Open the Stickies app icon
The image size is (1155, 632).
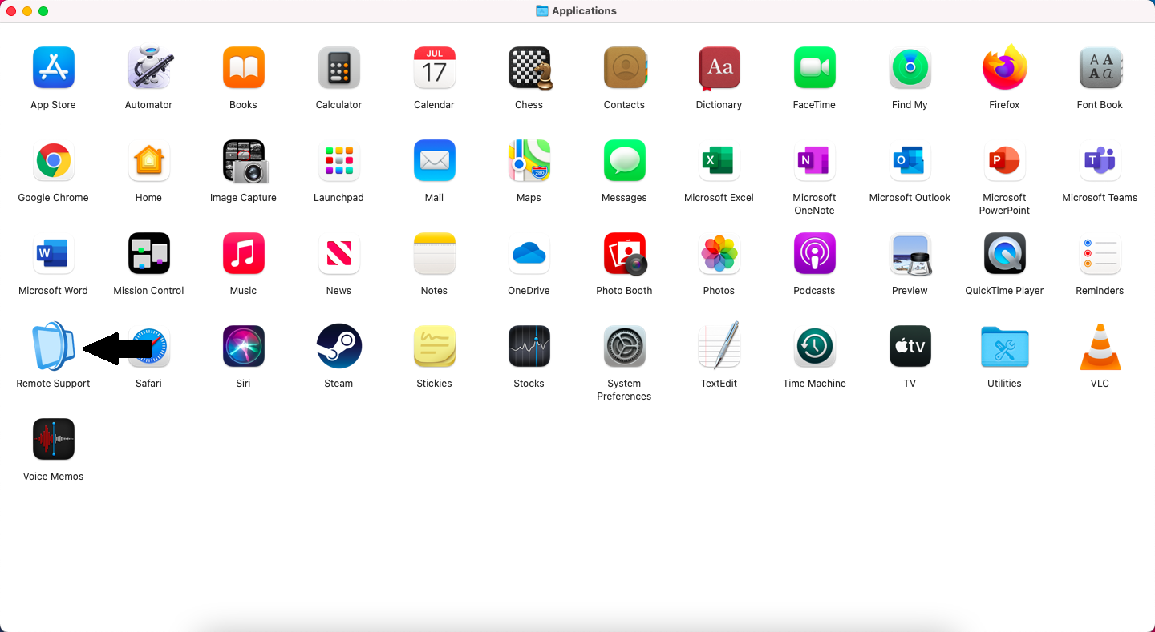[434, 346]
